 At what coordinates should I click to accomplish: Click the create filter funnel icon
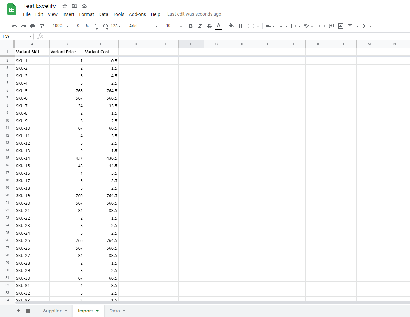tap(350, 26)
